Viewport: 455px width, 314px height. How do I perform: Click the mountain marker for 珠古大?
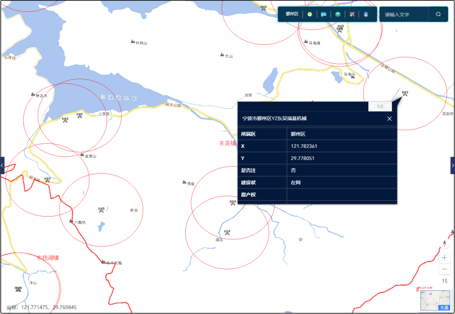pos(33,94)
